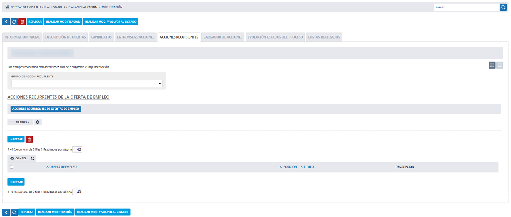Open the Grupo de acción recurrente dropdown

coord(87,84)
